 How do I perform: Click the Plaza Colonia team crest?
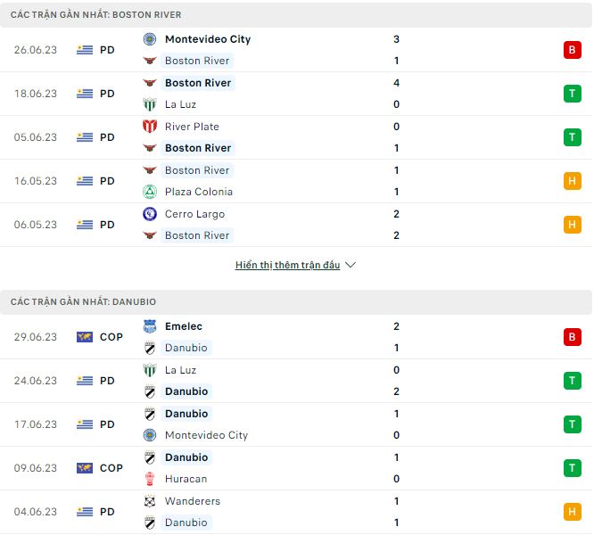pyautogui.click(x=150, y=192)
